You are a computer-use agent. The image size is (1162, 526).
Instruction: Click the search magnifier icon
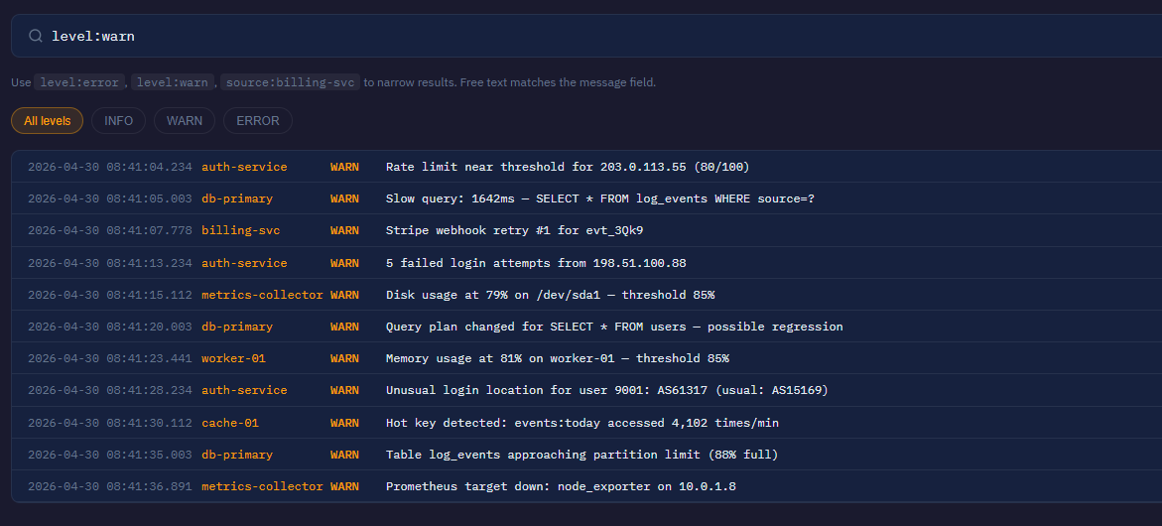point(35,36)
